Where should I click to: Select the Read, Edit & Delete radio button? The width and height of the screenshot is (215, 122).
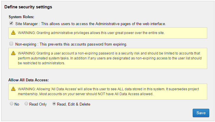[54, 104]
